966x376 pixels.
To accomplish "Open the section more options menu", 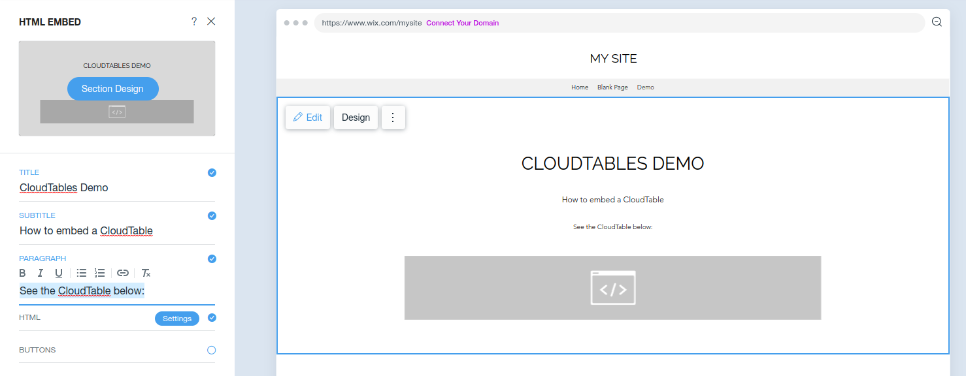I will pyautogui.click(x=393, y=117).
